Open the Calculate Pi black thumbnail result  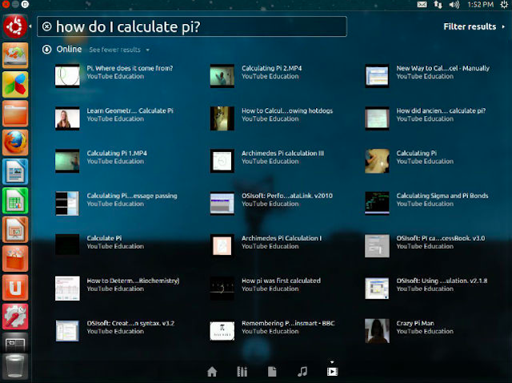(67, 244)
